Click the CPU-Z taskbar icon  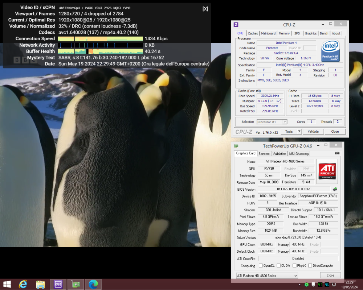pyautogui.click(x=58, y=284)
